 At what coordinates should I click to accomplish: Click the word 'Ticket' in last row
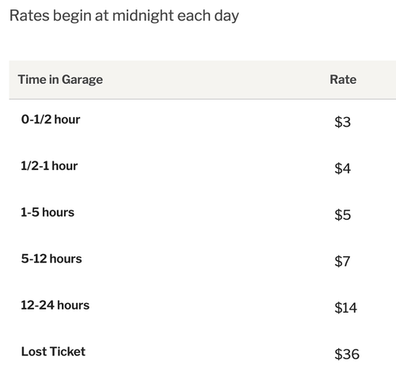pyautogui.click(x=67, y=351)
